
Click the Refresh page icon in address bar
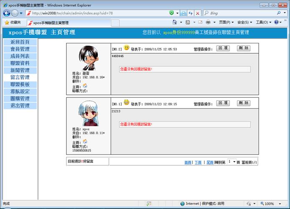tap(190, 13)
